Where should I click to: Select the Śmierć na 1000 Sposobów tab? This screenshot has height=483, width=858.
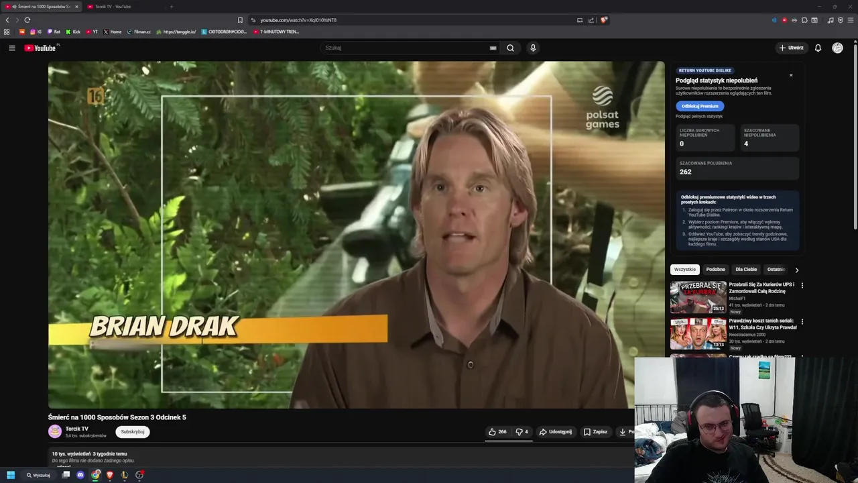tap(42, 7)
